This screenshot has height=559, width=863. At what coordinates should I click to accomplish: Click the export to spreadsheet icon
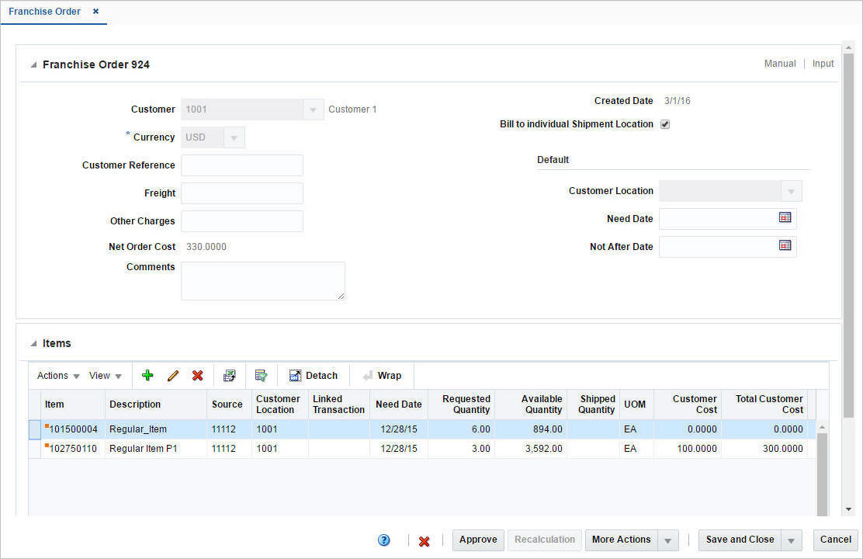click(x=229, y=376)
